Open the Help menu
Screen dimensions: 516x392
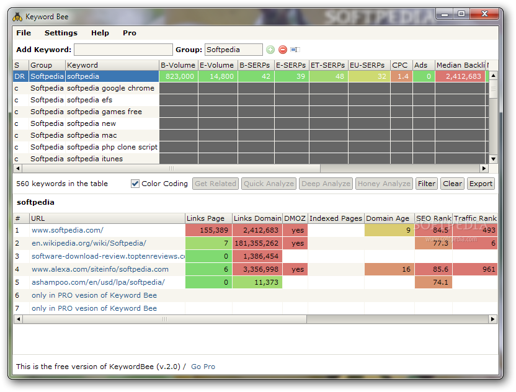coord(100,33)
